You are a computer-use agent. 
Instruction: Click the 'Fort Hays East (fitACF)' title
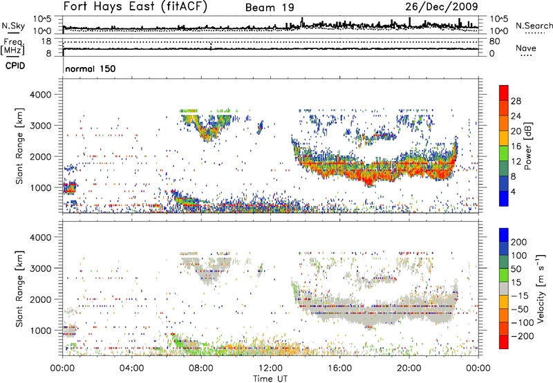pyautogui.click(x=135, y=6)
